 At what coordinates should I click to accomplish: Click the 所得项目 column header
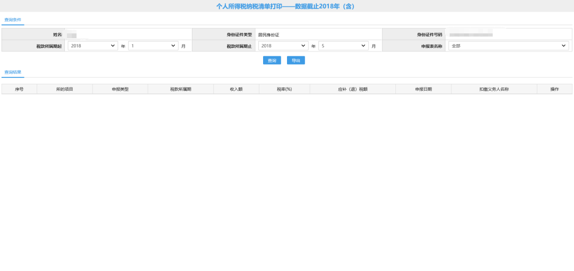(x=64, y=89)
